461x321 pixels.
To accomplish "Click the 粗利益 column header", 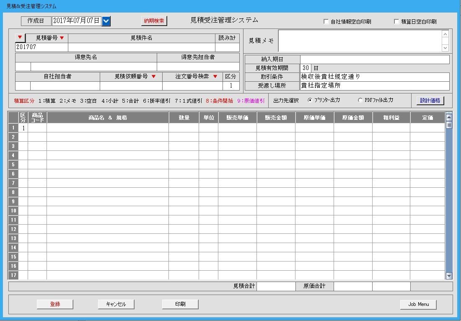I will point(391,118).
